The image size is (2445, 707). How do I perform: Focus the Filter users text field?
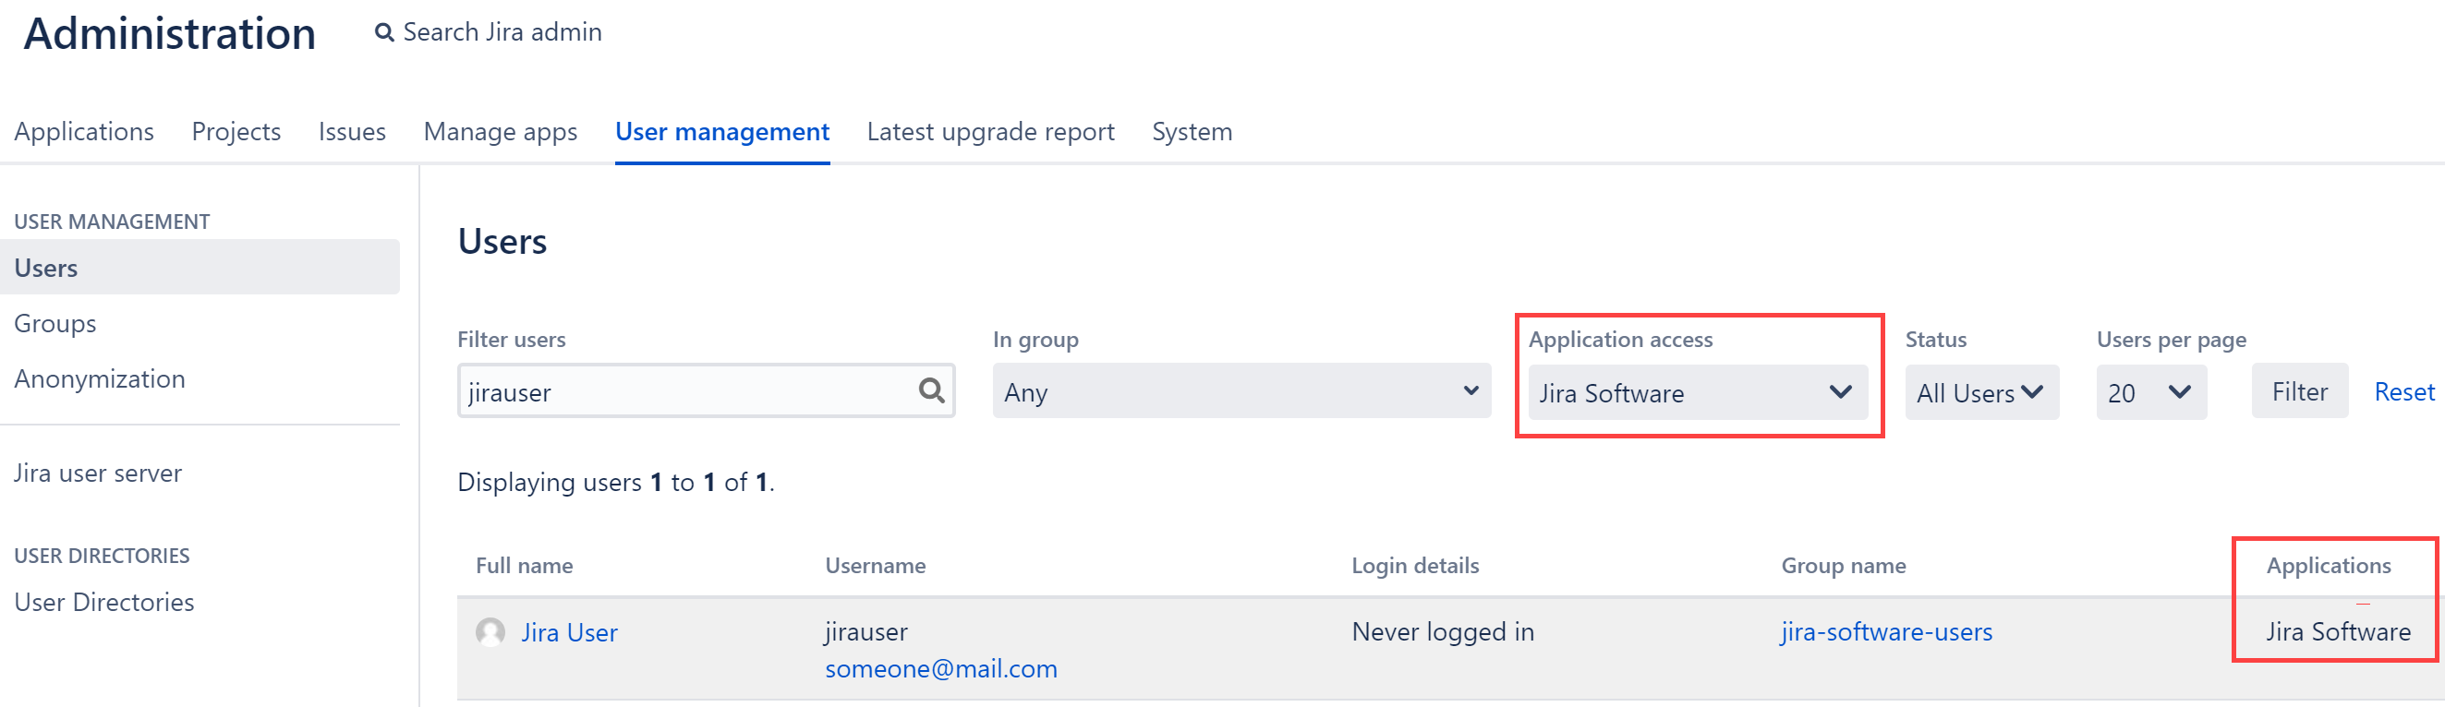click(x=707, y=391)
